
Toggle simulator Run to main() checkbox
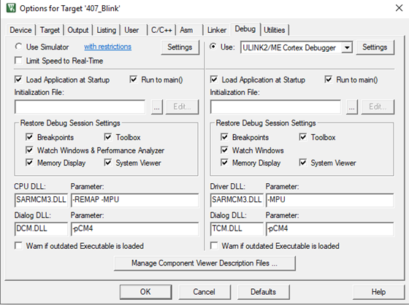[x=133, y=80]
